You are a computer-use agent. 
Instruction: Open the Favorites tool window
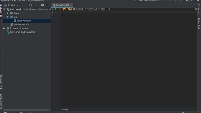(1, 82)
